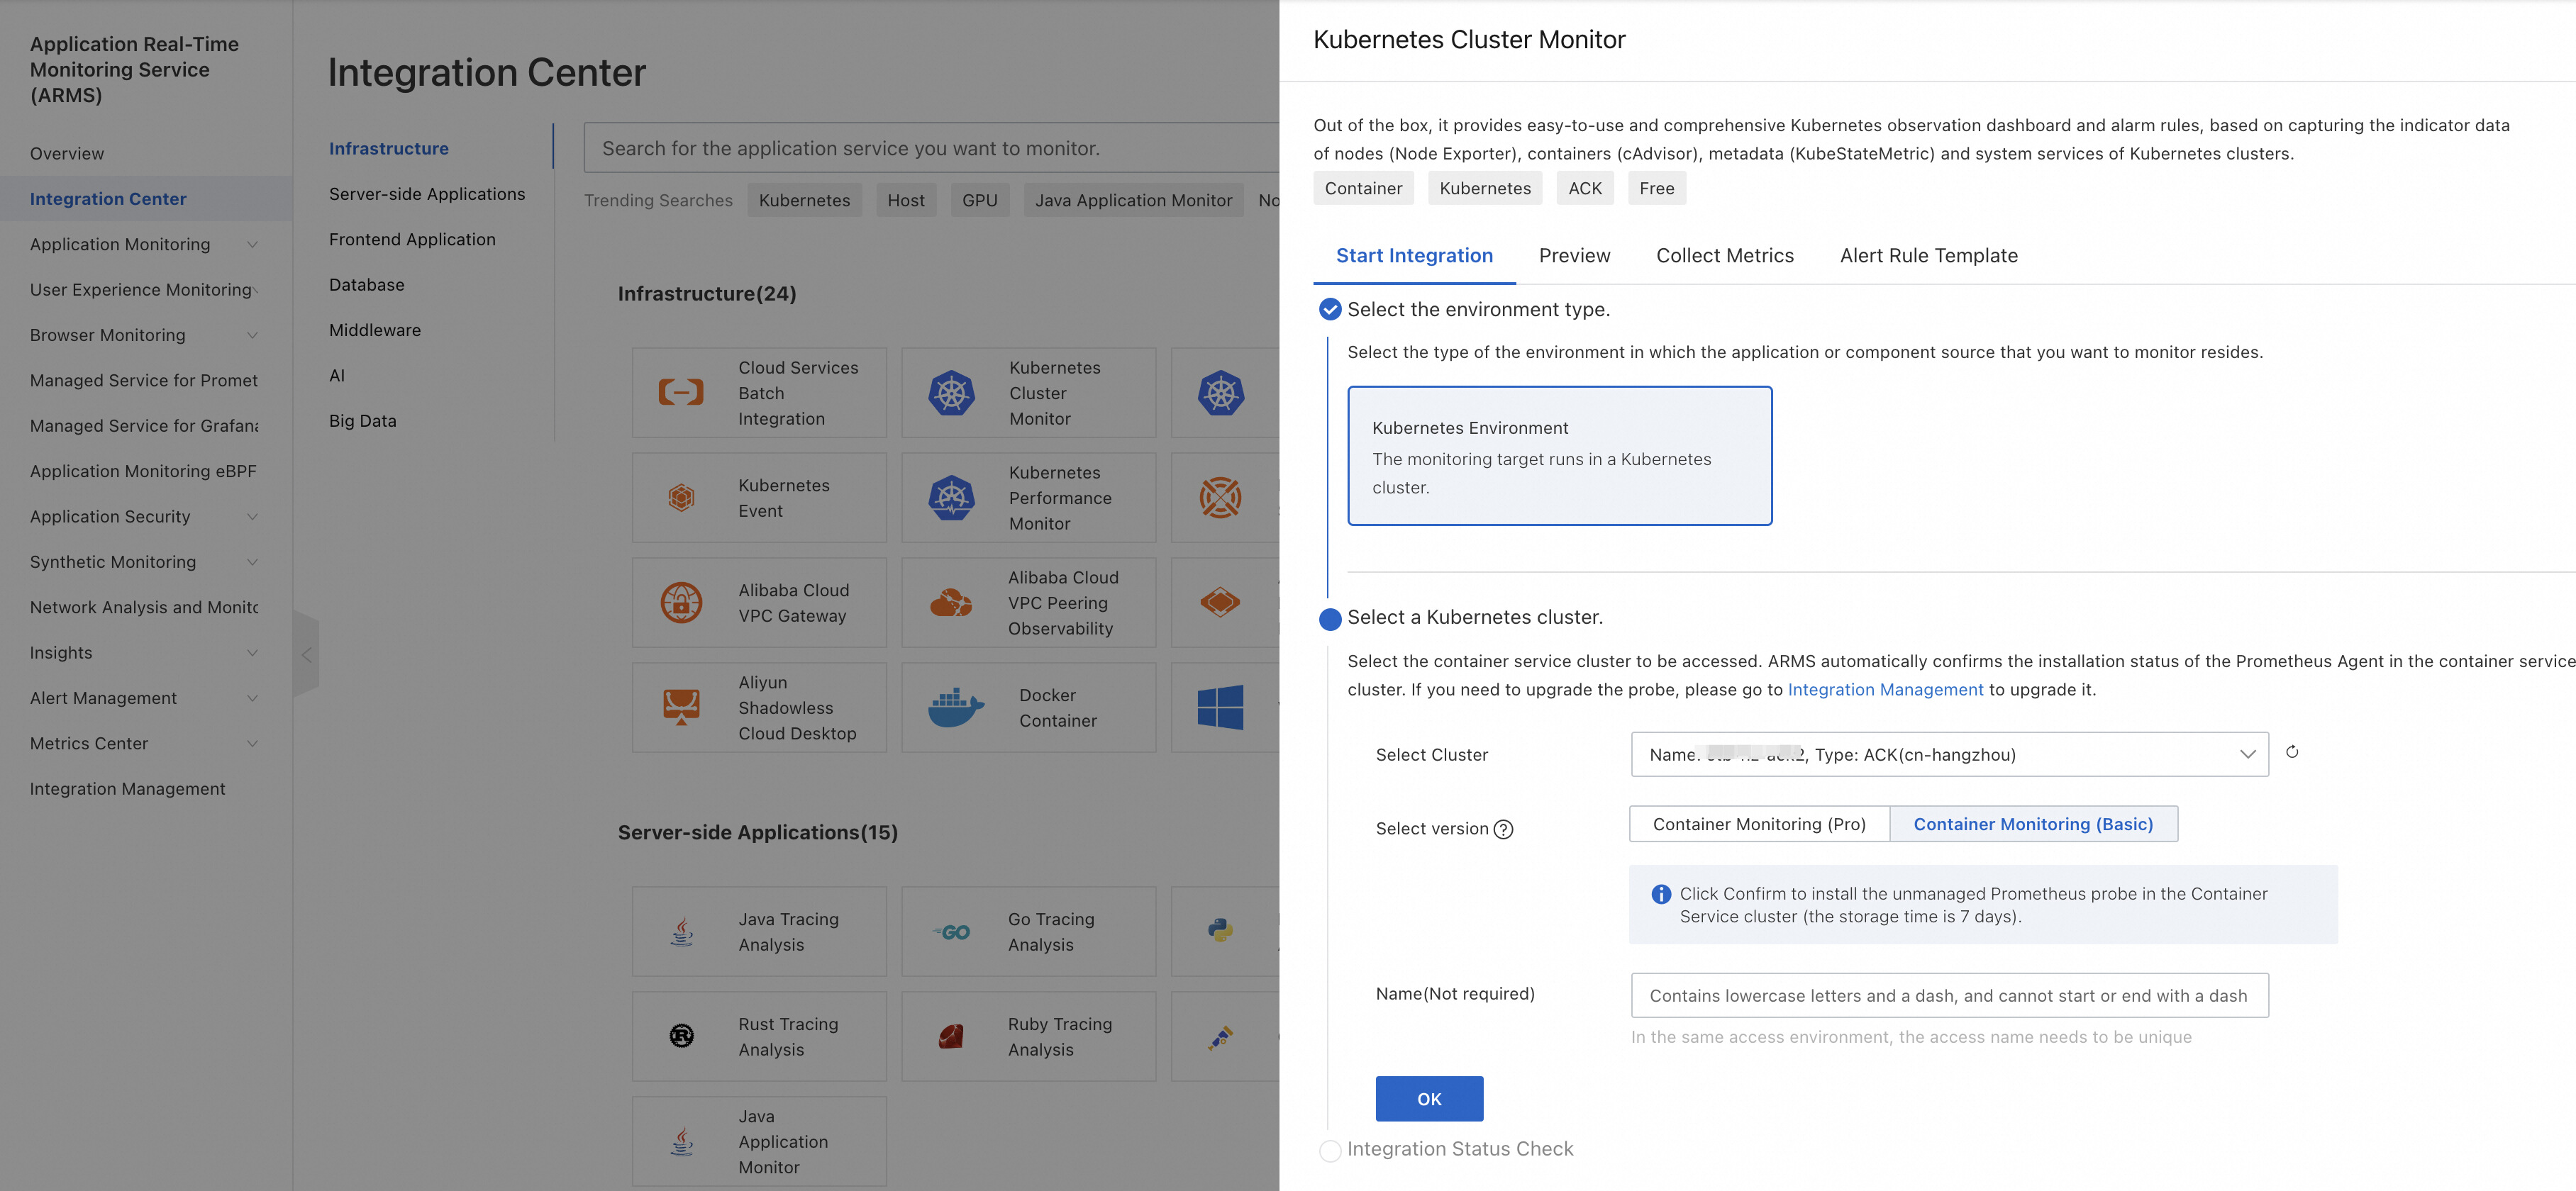Select the Big Data category
Viewport: 2576px width, 1191px height.
point(363,420)
